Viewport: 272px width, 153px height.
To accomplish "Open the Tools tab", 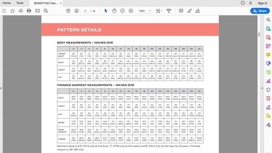I will pyautogui.click(x=20, y=3).
